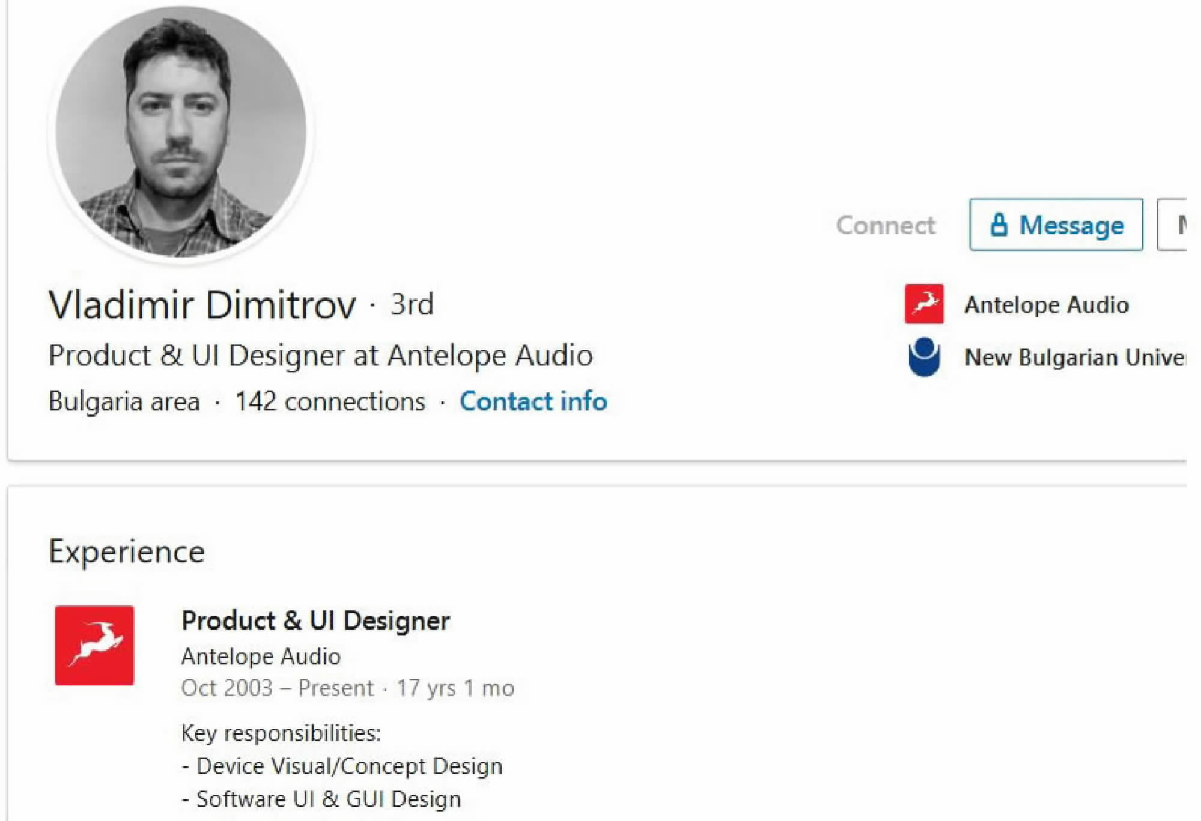The height and width of the screenshot is (821, 1201).
Task: Open the New Bulgarian University link
Action: pyautogui.click(x=1074, y=357)
